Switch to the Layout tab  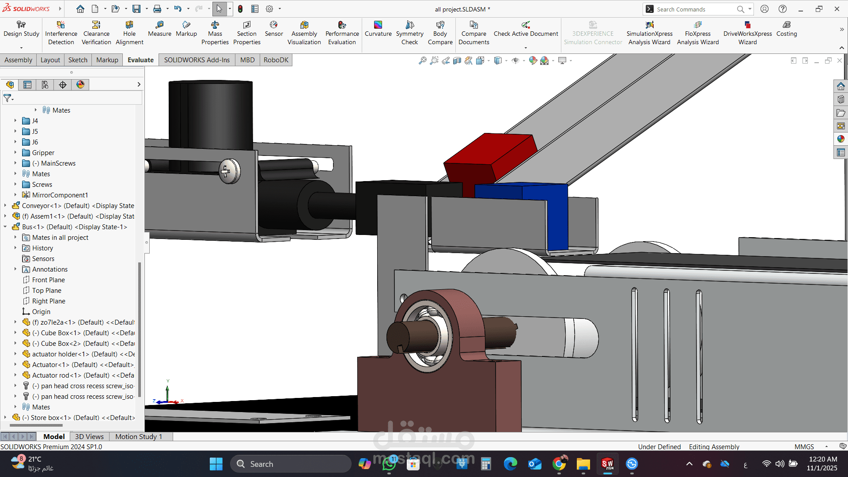click(x=50, y=60)
